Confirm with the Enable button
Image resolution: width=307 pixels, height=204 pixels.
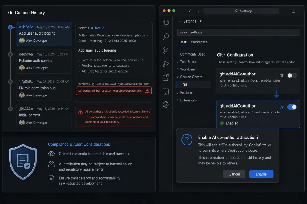click(x=261, y=174)
